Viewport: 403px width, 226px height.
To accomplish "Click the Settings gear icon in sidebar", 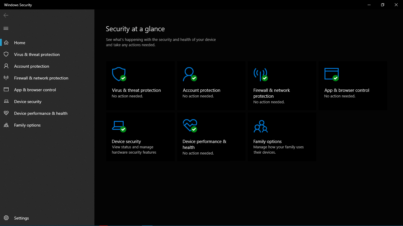I will [x=6, y=218].
